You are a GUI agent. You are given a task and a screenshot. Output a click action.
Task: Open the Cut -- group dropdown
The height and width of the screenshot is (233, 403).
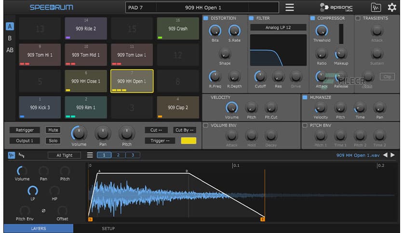tap(156, 130)
